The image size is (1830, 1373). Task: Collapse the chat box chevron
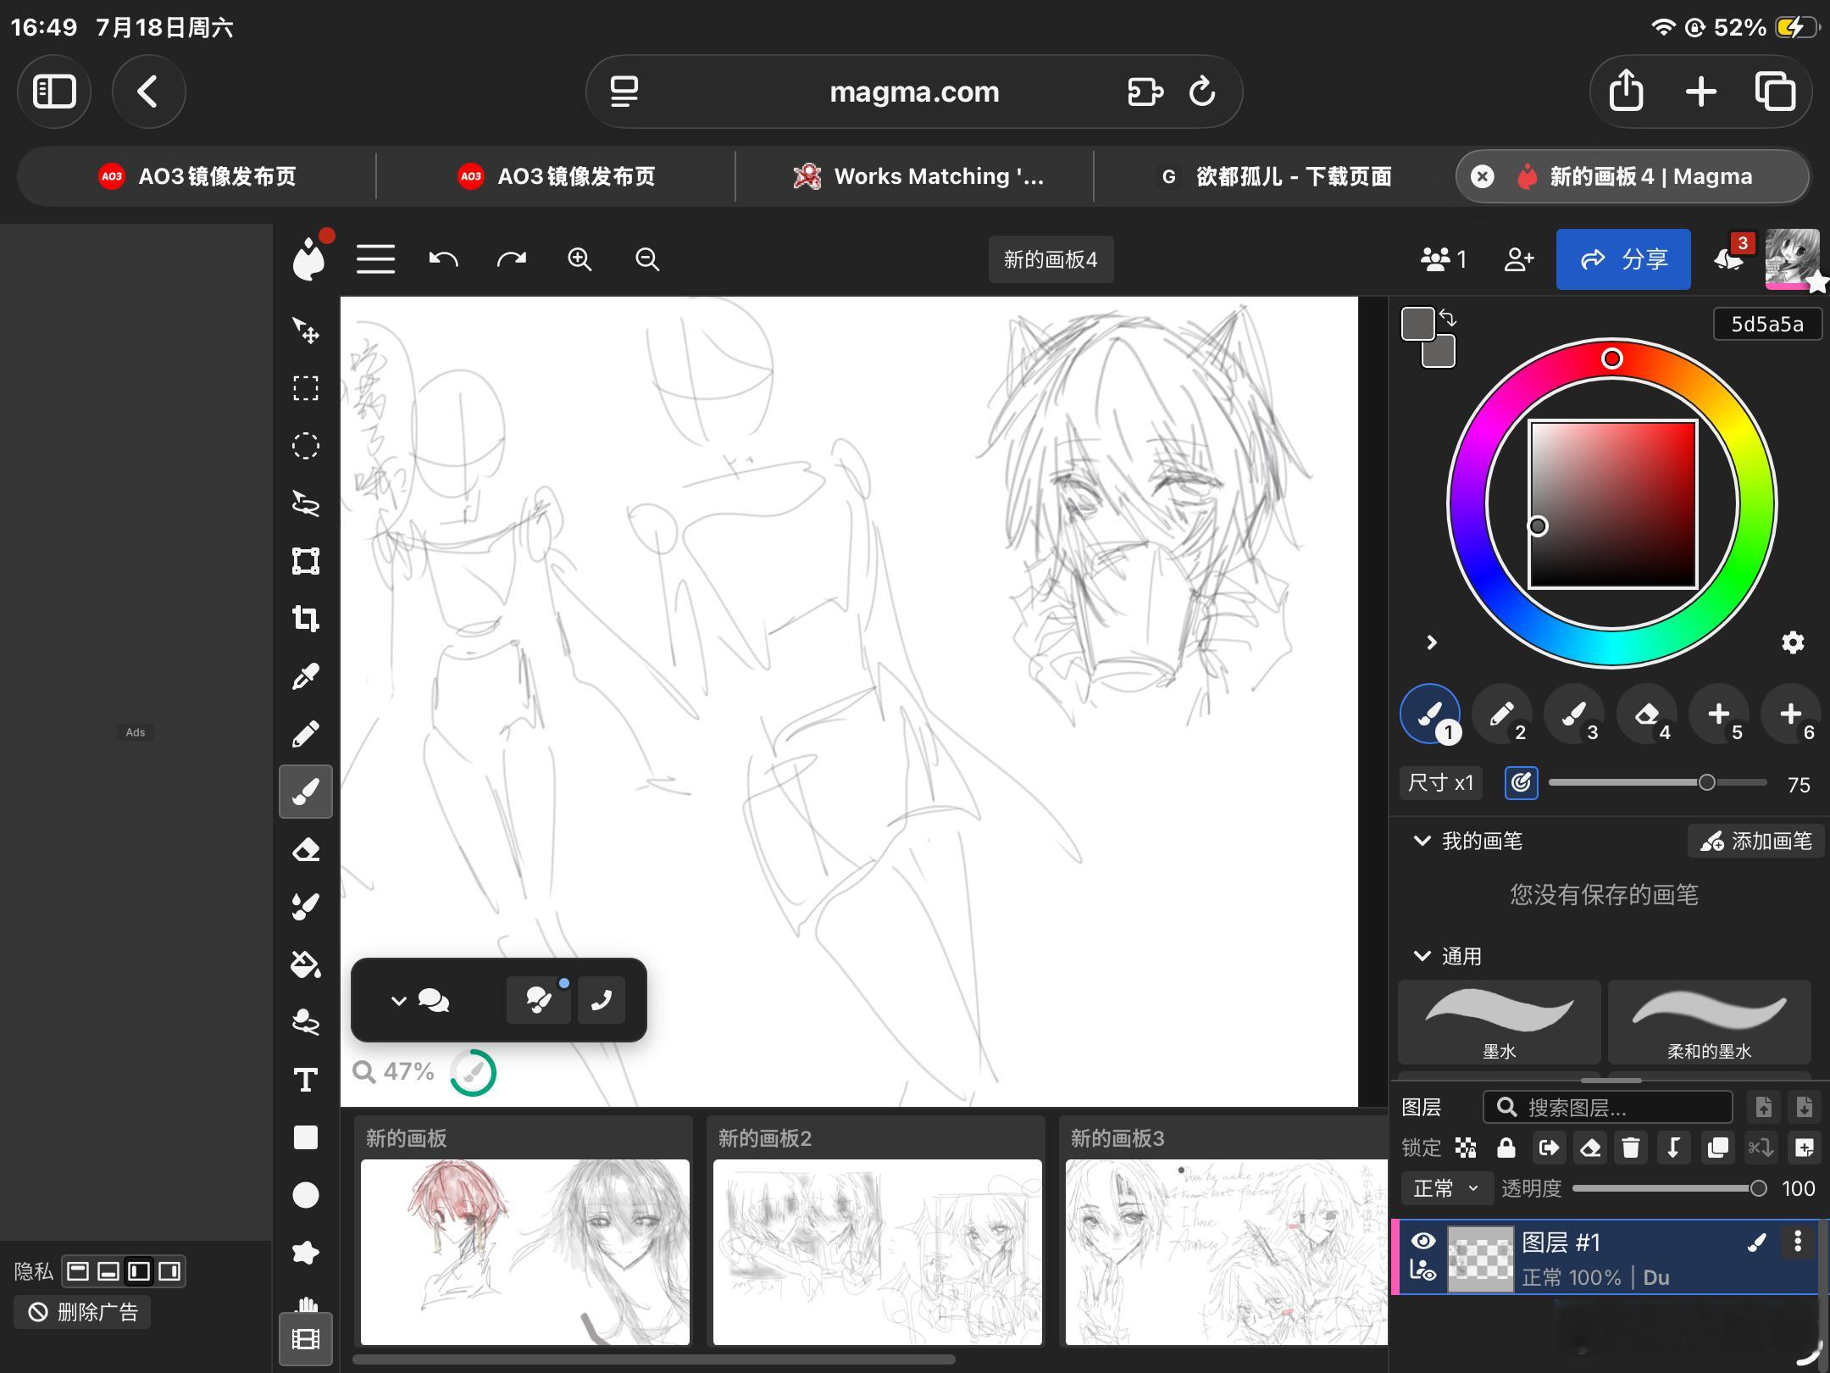(x=398, y=1001)
